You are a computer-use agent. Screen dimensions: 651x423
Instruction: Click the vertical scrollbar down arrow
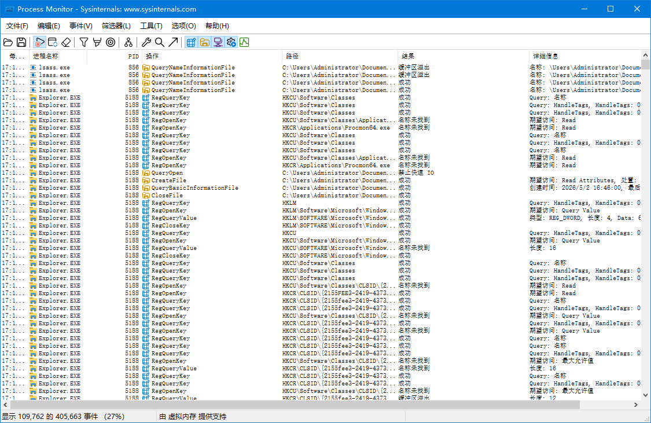pos(646,395)
